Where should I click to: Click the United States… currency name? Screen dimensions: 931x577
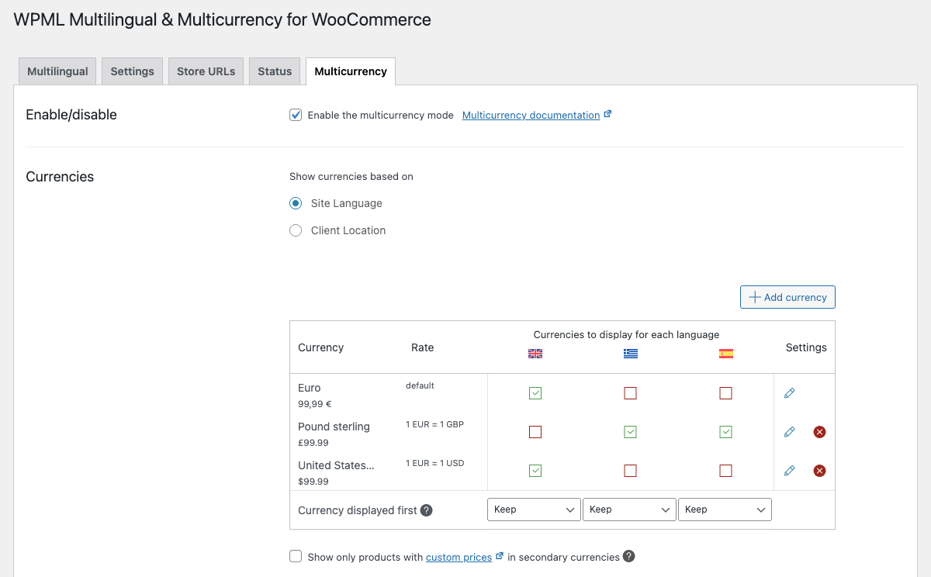[336, 465]
